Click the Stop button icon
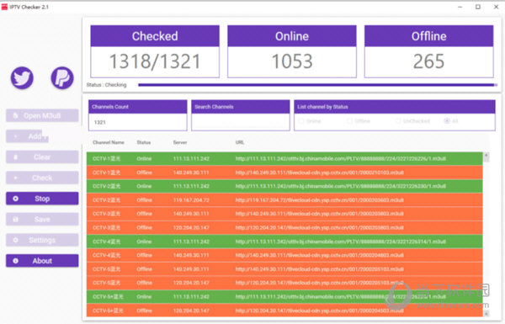Image resolution: width=505 pixels, height=324 pixels. point(15,199)
